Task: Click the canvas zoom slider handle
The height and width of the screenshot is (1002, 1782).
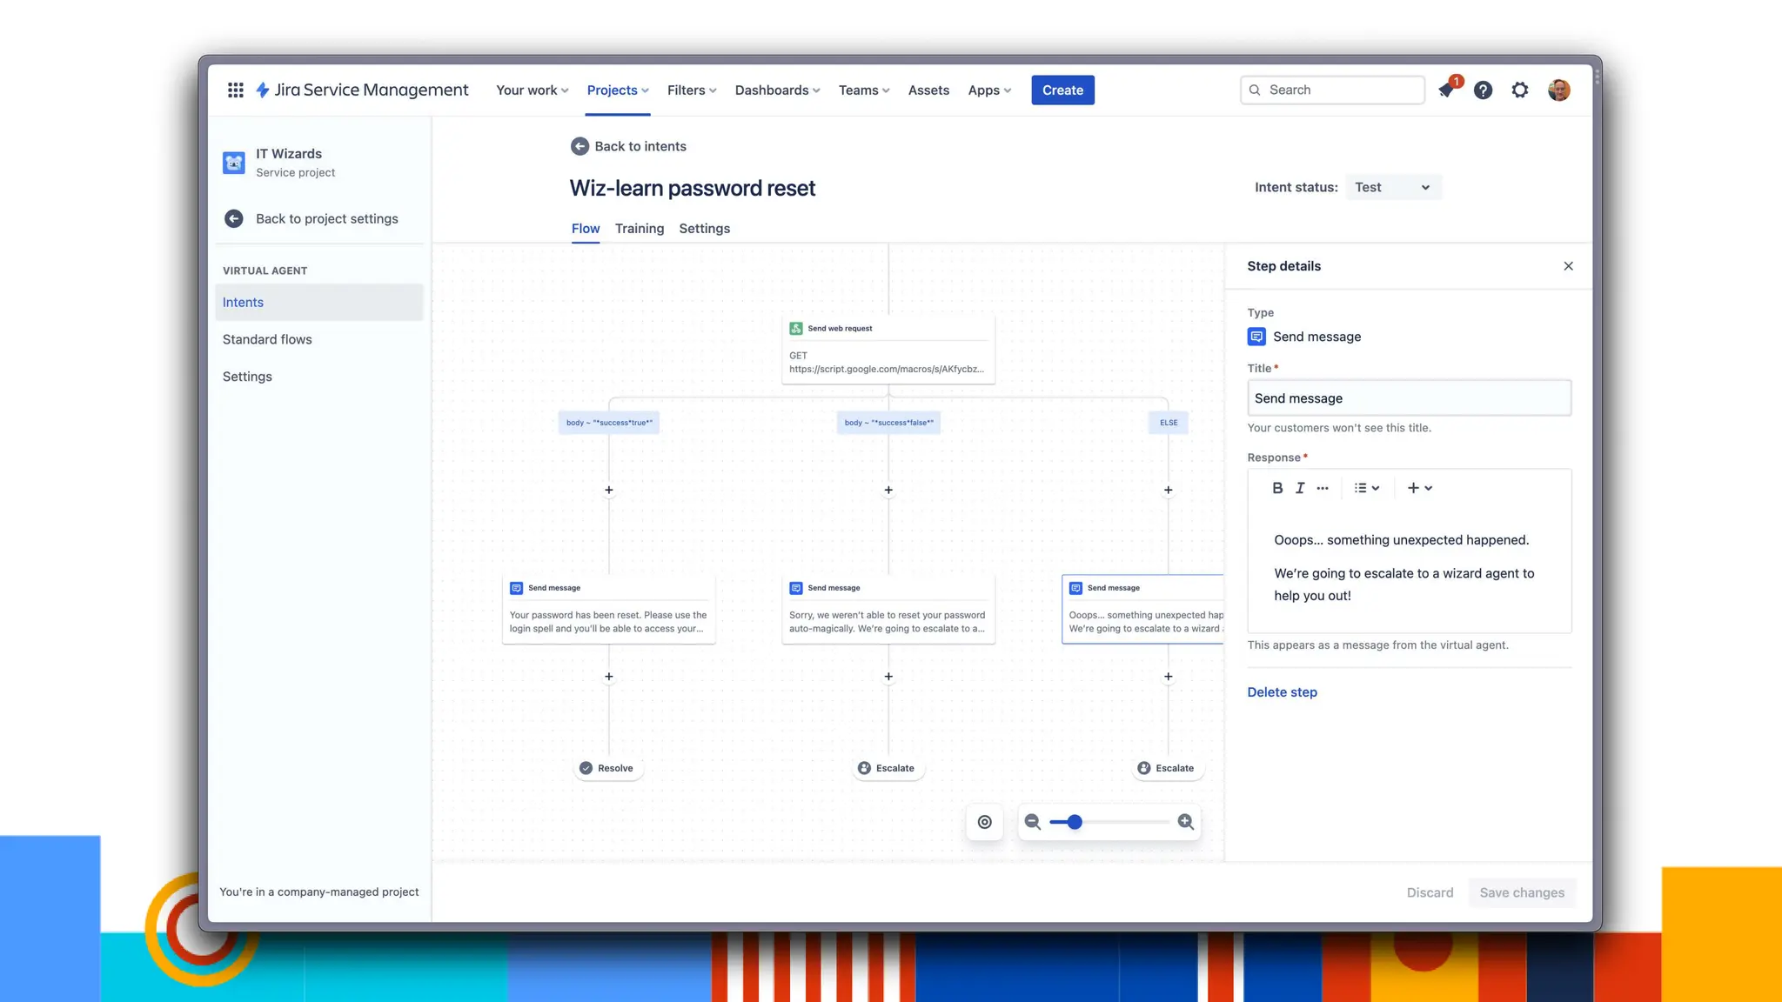Action: point(1075,822)
